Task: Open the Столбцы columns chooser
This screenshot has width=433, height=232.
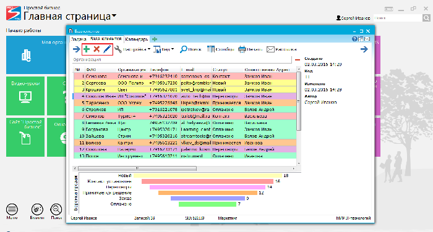Action: [221, 49]
